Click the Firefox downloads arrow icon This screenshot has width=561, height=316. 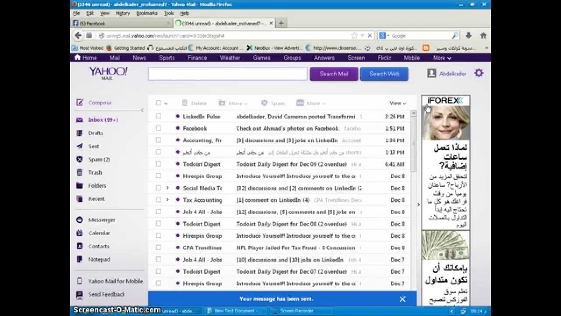tap(469, 36)
